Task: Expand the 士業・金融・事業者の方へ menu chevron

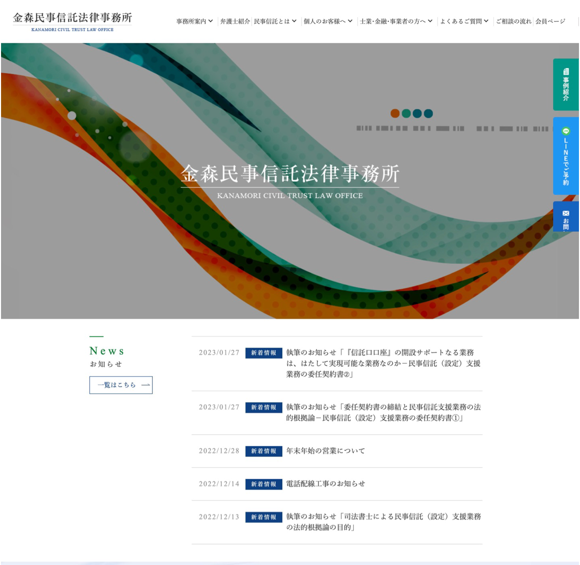Action: click(430, 21)
